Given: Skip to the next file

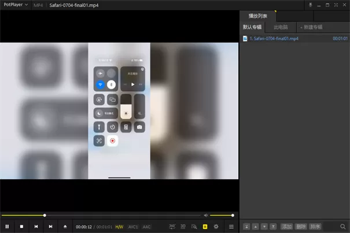Looking at the screenshot, I should [51, 227].
